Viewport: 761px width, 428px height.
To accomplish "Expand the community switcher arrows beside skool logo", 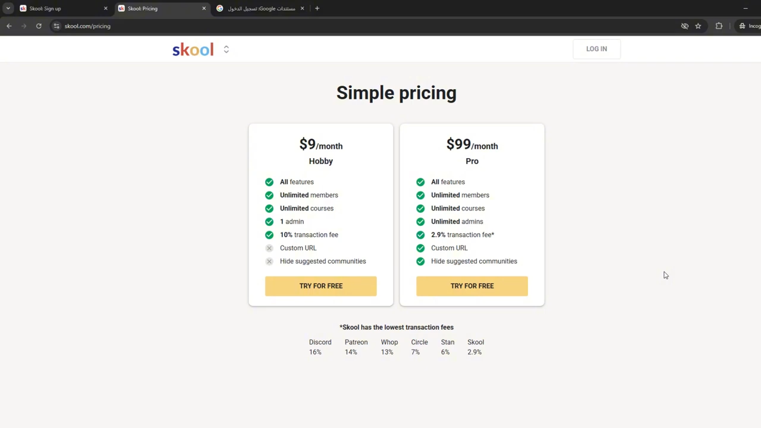I will [x=226, y=49].
